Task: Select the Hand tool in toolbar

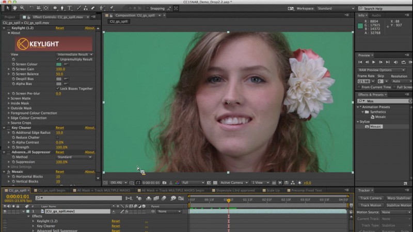Action: 14,8
